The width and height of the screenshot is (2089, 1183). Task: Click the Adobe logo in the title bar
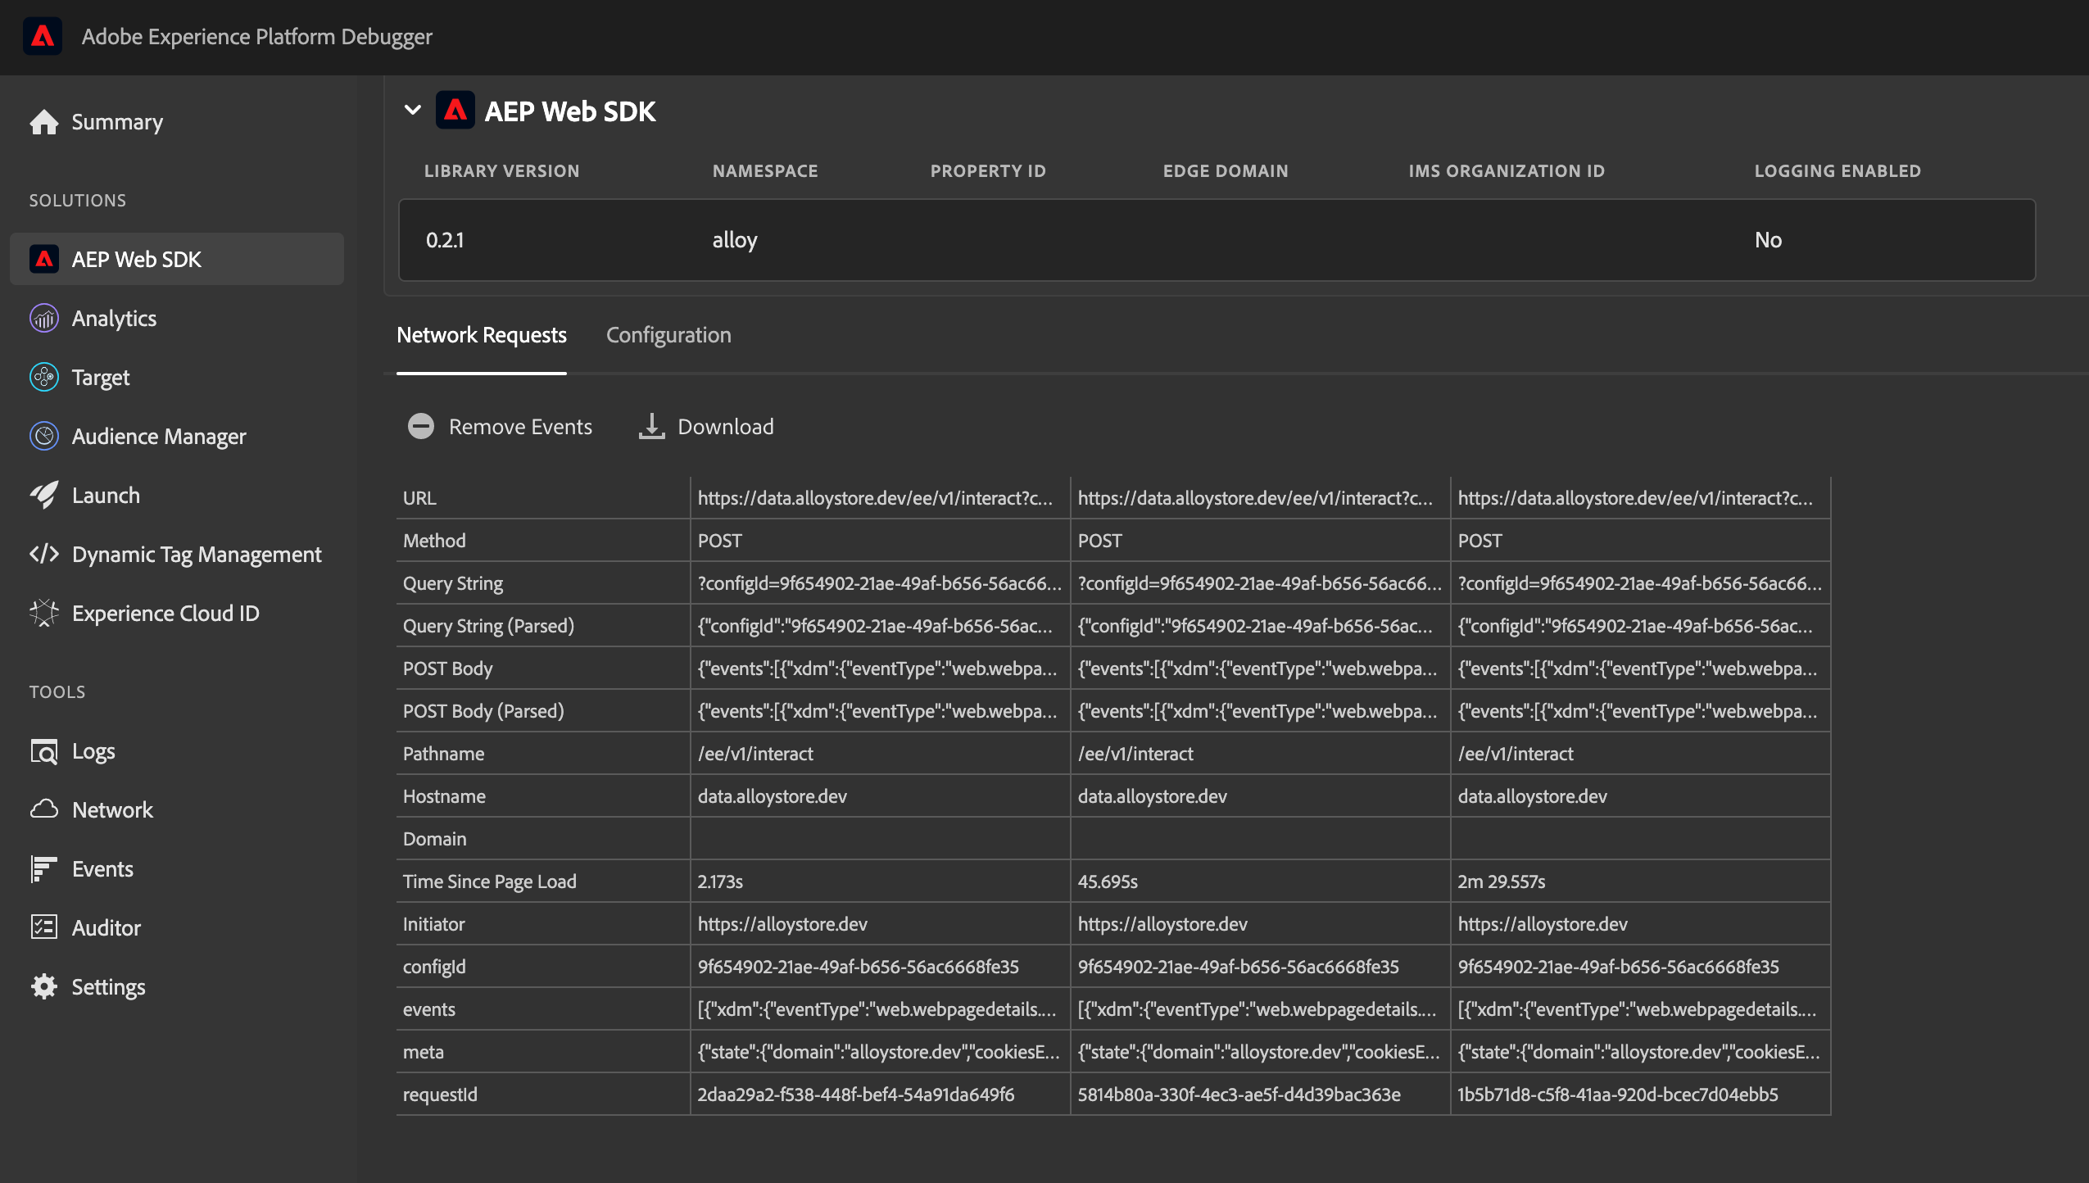pyautogui.click(x=43, y=36)
